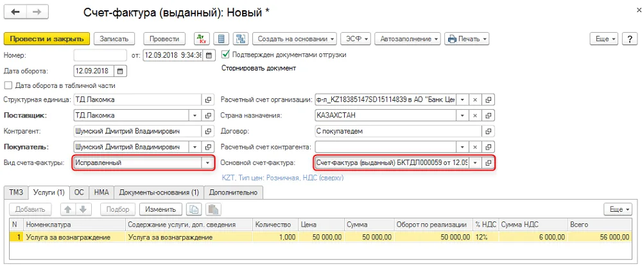Click Записать button
This screenshot has height=267, width=642.
click(114, 39)
